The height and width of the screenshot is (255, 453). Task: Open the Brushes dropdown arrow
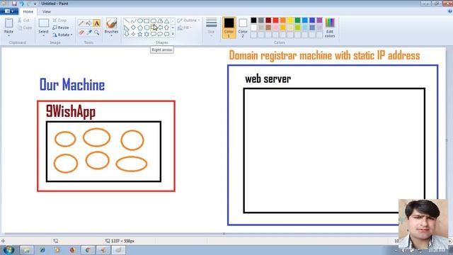click(x=111, y=35)
